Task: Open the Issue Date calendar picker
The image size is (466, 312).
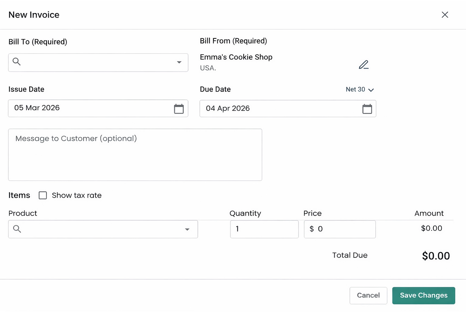Action: point(179,108)
